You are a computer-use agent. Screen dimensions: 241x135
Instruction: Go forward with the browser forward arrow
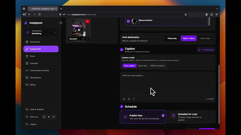tap(34, 14)
